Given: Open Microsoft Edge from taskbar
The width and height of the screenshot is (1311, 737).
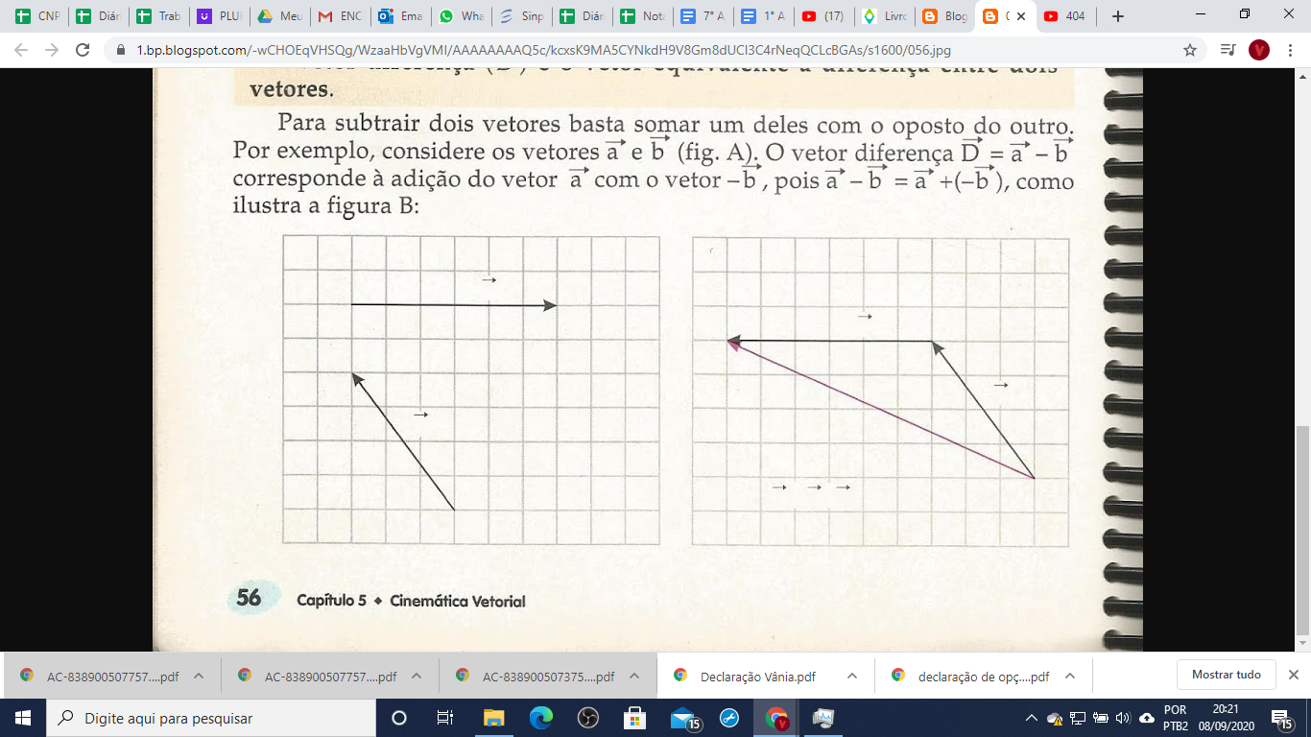Looking at the screenshot, I should coord(540,718).
